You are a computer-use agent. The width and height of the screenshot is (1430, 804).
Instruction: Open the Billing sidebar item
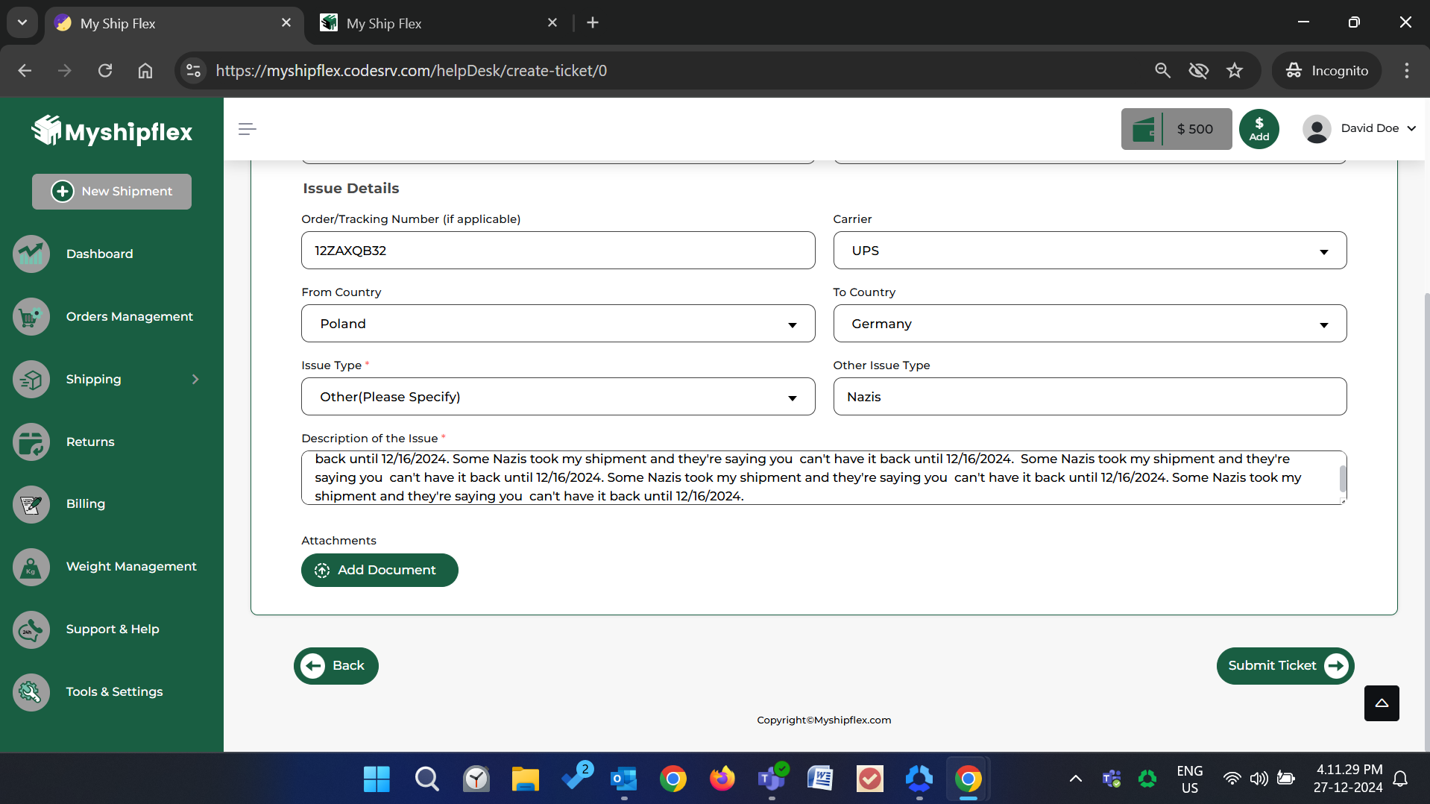click(x=85, y=503)
